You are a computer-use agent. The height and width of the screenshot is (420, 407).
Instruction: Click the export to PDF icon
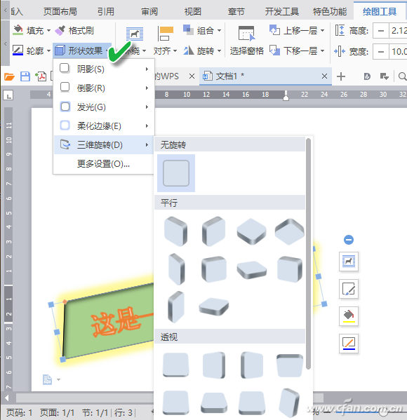tap(41, 76)
